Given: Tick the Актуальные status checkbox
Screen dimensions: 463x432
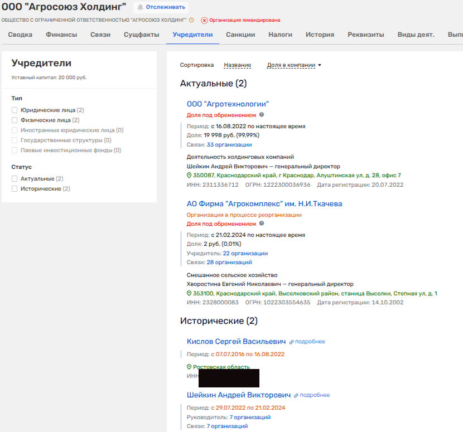Looking at the screenshot, I should pyautogui.click(x=15, y=179).
